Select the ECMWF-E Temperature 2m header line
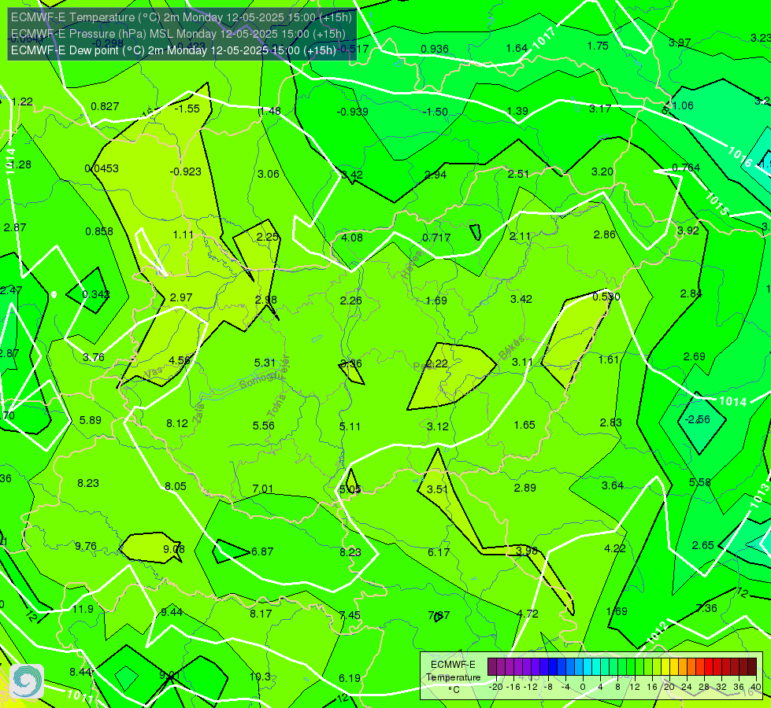The image size is (771, 708). pyautogui.click(x=181, y=17)
